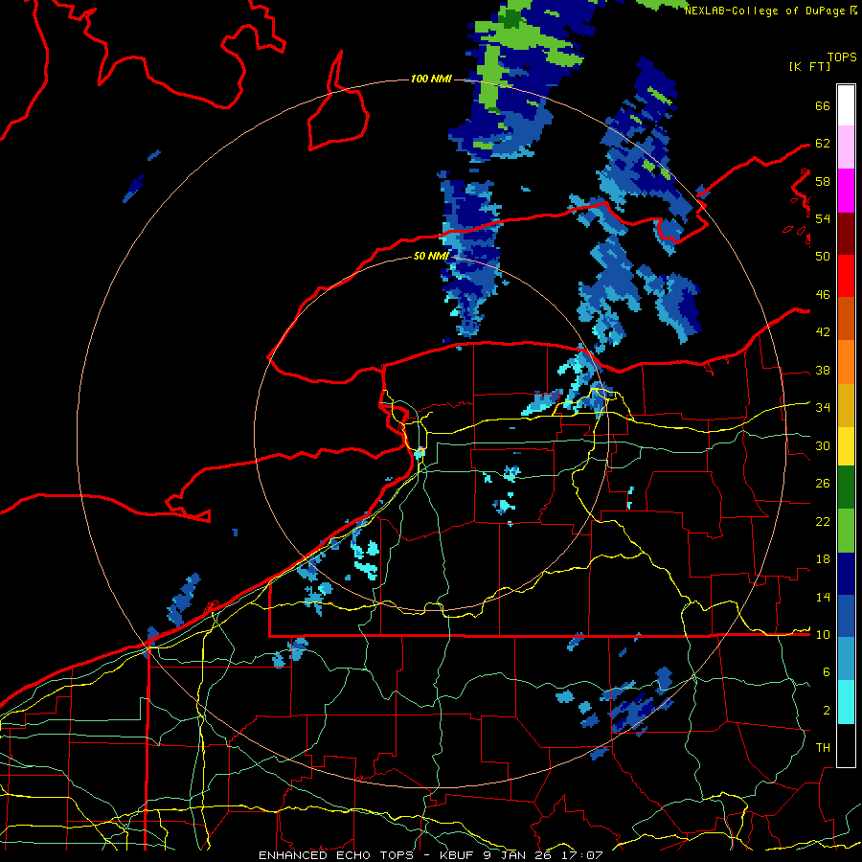Click the '14' legend value

point(823,598)
